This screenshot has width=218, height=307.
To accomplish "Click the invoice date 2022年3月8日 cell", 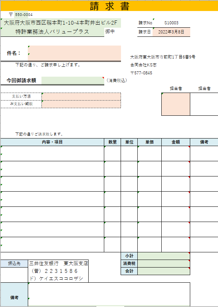I will point(171,32).
